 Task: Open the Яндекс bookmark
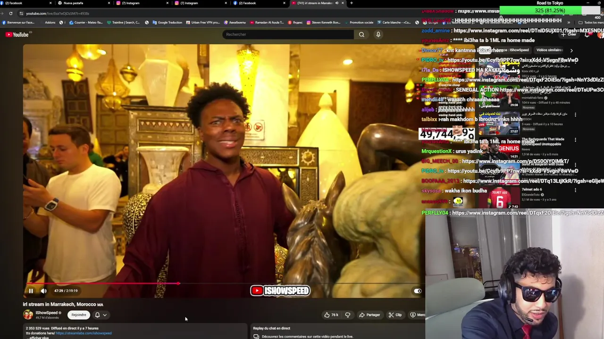295,23
